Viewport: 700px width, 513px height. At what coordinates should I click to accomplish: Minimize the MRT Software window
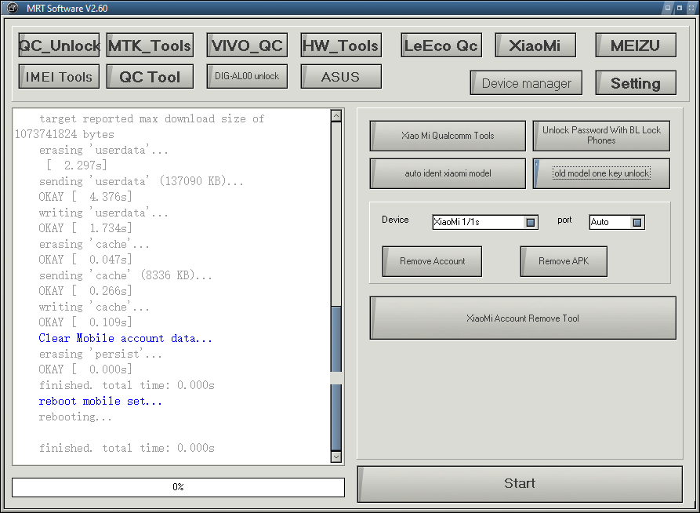tap(668, 8)
